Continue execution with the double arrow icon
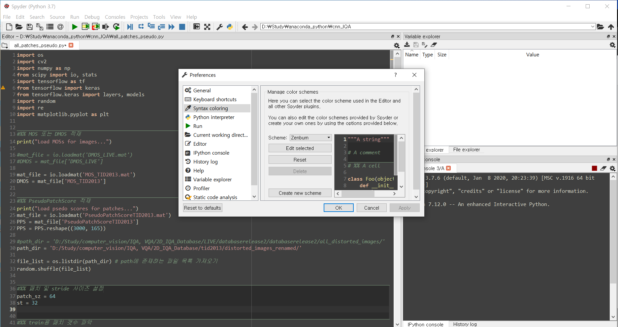The image size is (618, 327). point(172,27)
